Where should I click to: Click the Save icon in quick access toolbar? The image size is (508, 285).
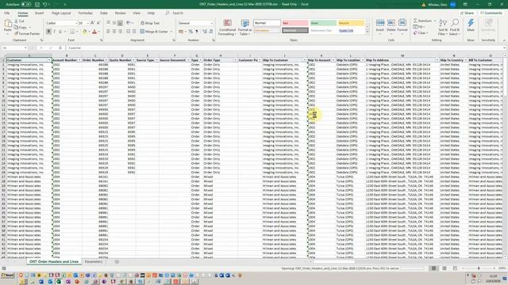37,4
